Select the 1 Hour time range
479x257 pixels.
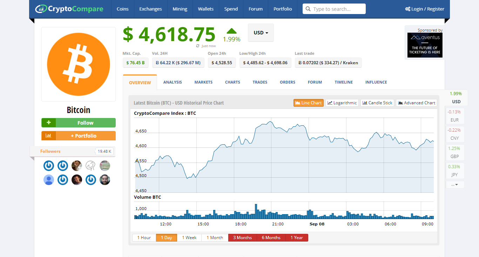coord(144,238)
